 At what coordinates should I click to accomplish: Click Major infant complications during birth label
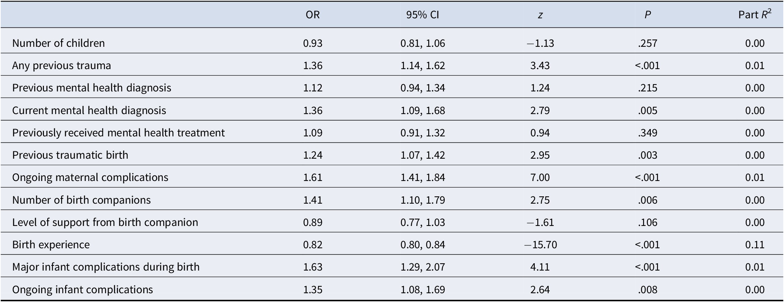[x=106, y=267]
